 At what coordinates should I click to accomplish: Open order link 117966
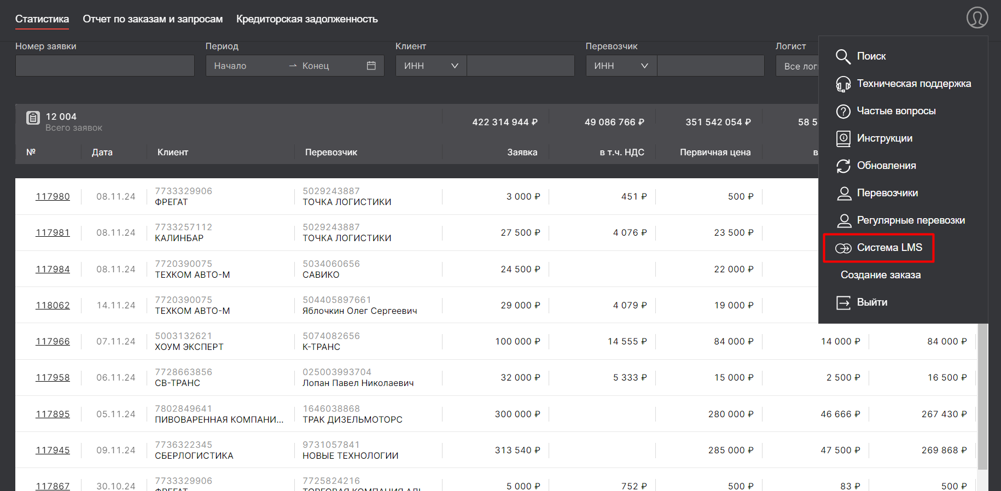click(53, 341)
